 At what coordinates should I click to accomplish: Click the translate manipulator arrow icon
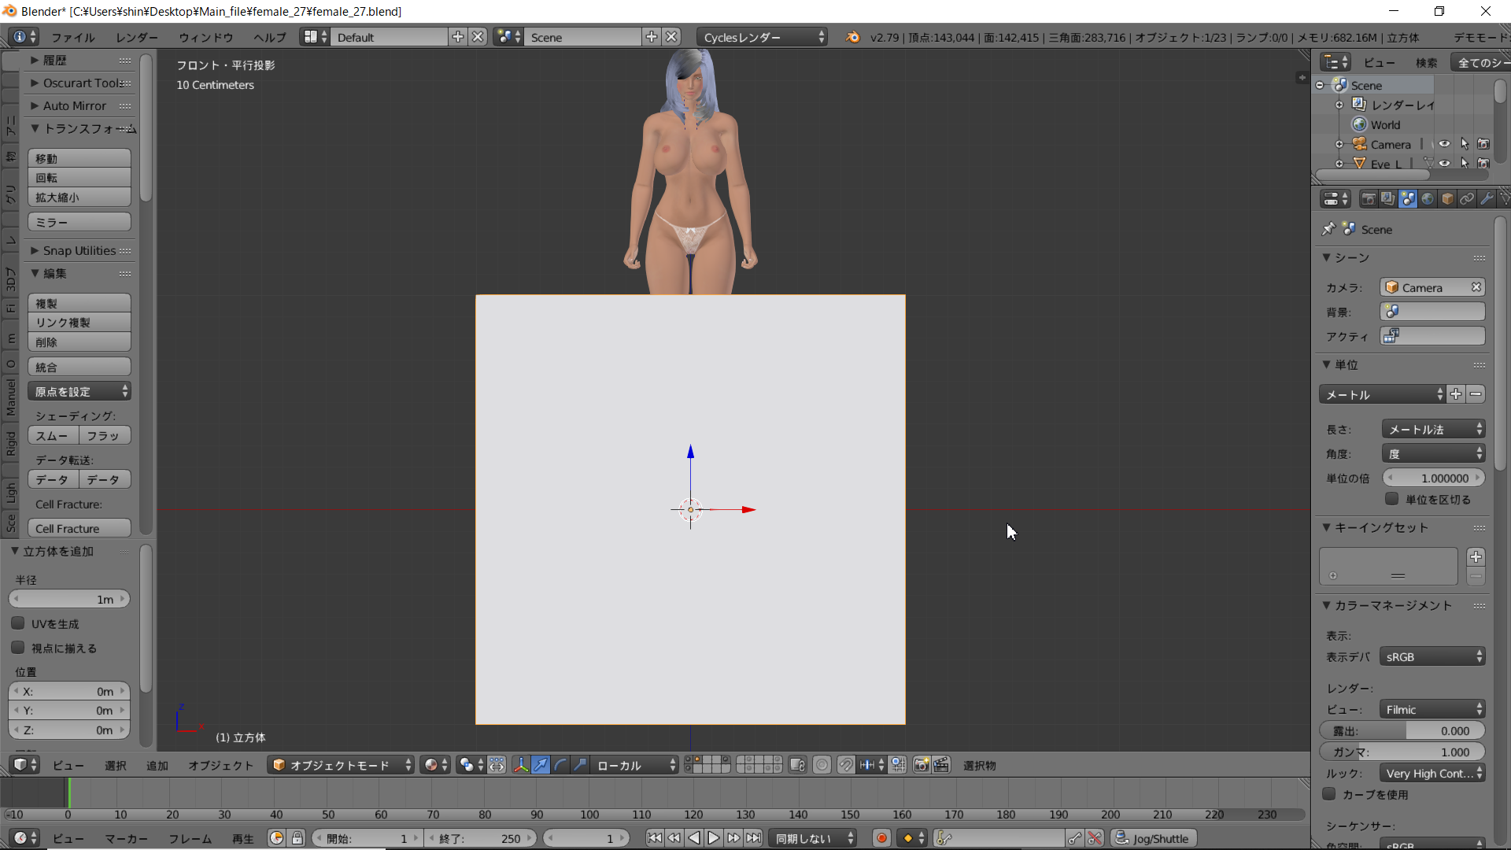pyautogui.click(x=541, y=765)
